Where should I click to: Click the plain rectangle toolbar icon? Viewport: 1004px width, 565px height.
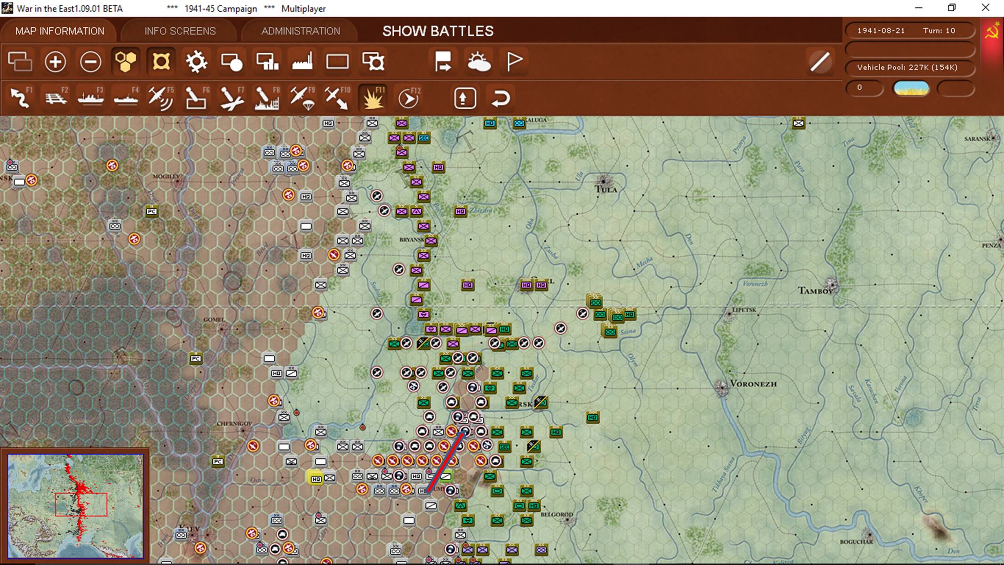337,62
